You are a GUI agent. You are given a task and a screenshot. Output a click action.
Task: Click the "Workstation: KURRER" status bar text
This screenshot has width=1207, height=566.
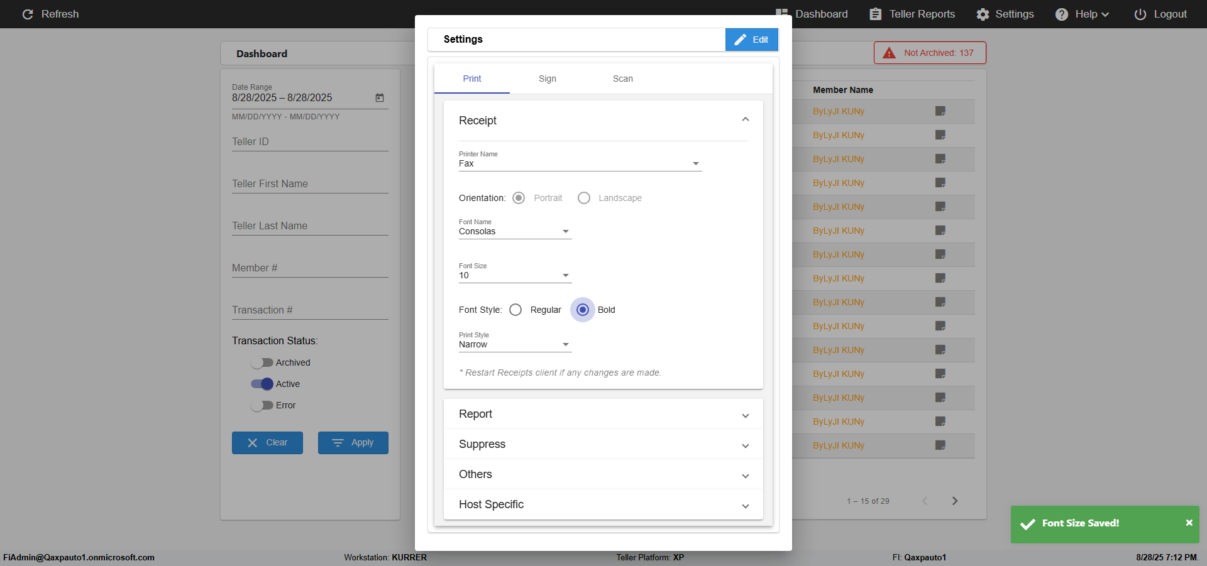[385, 557]
